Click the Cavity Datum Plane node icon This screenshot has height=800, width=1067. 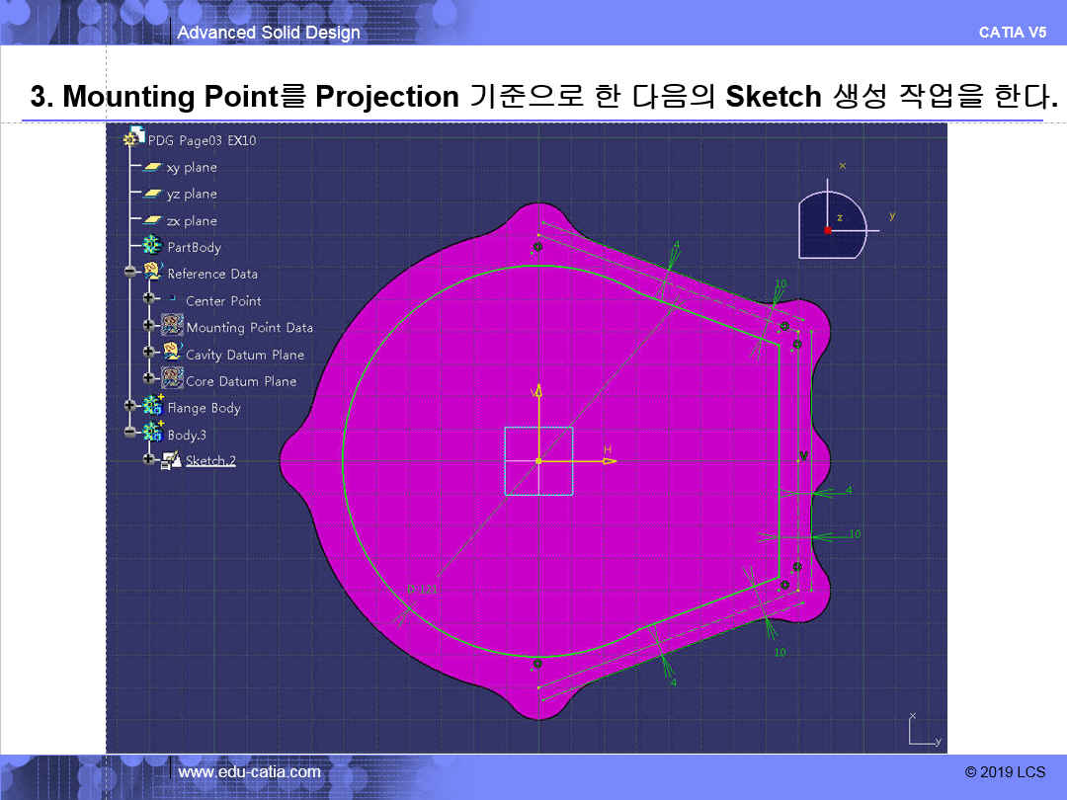point(172,354)
